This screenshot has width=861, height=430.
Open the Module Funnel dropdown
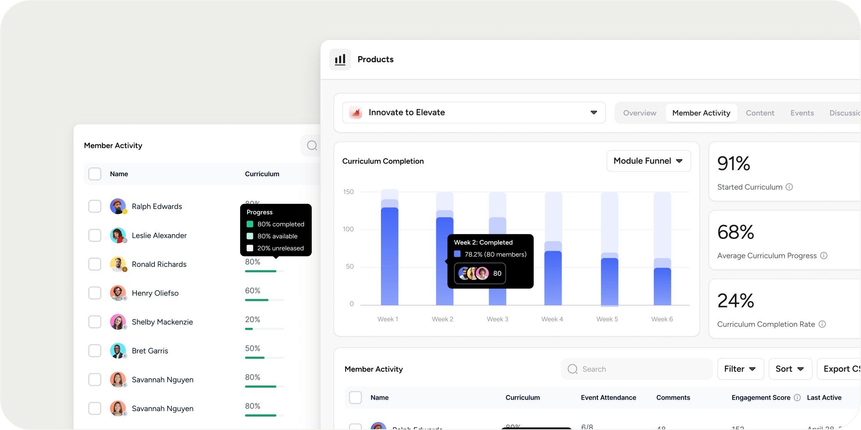pos(648,161)
